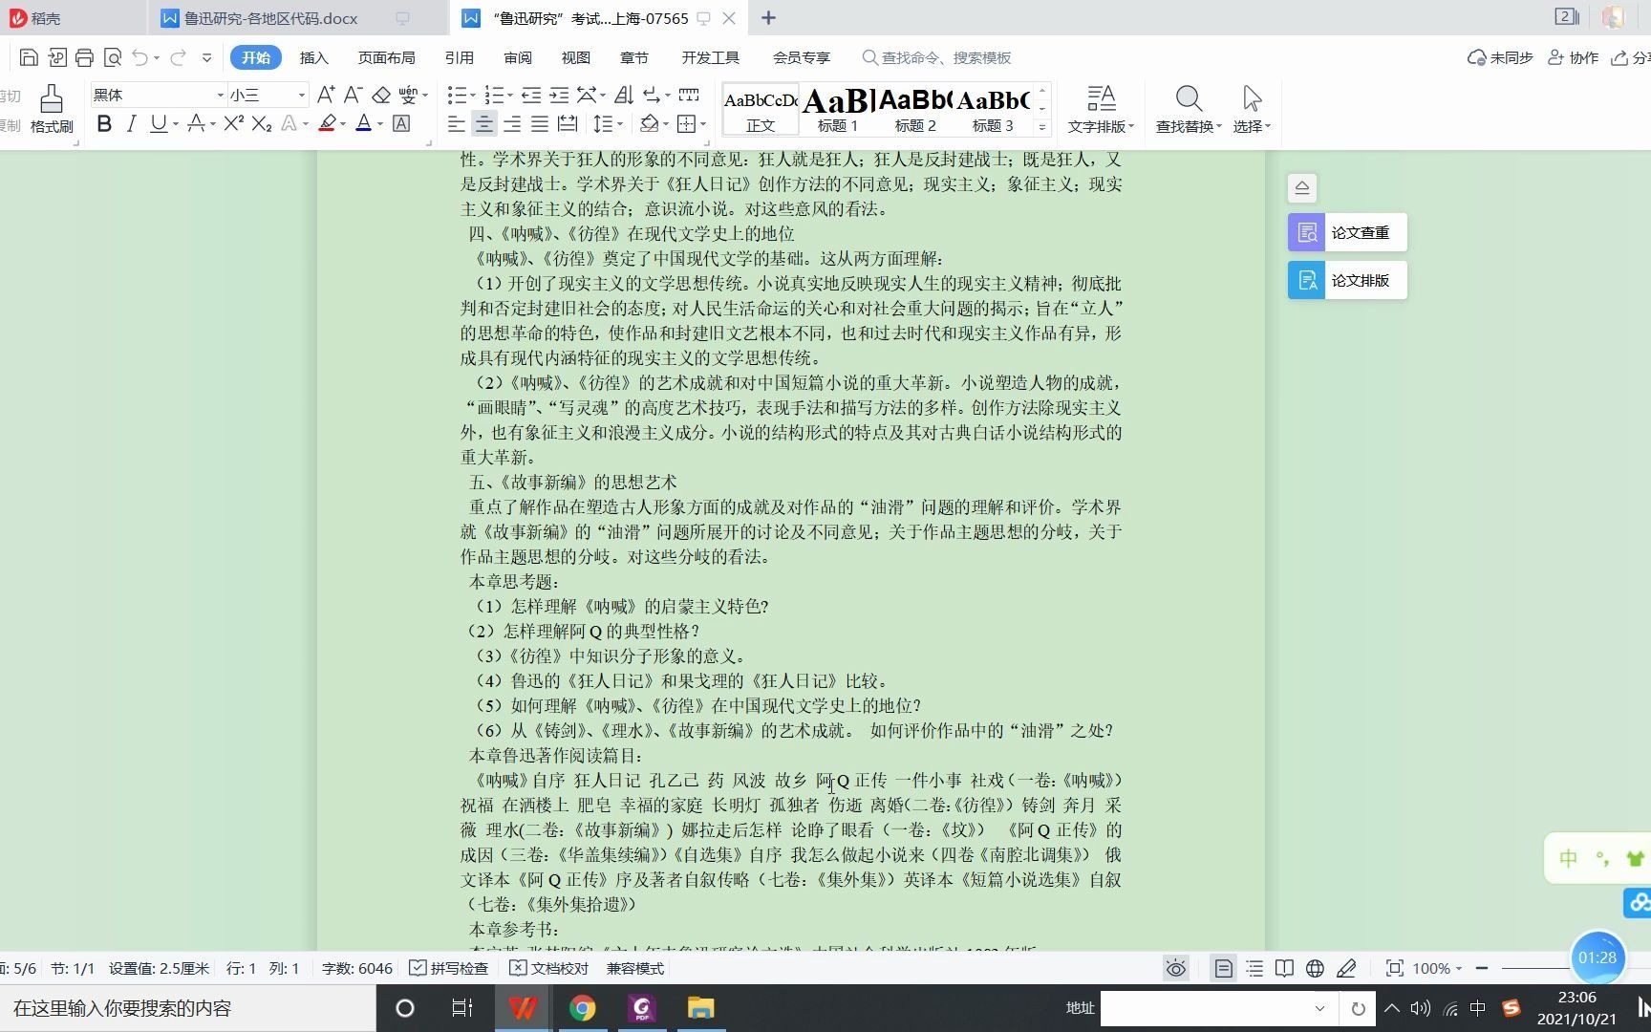Open a new document tab with plus
The image size is (1651, 1032).
pyautogui.click(x=768, y=18)
